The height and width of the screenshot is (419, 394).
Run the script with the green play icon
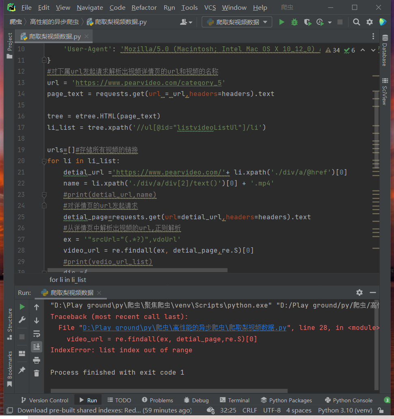[x=281, y=22]
